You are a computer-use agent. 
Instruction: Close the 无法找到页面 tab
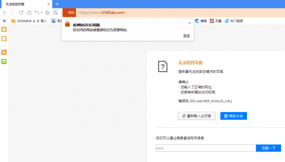click(48, 4)
